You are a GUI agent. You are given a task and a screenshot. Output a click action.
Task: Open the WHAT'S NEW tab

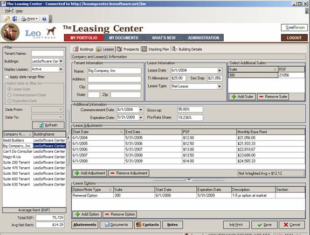tap(163, 38)
